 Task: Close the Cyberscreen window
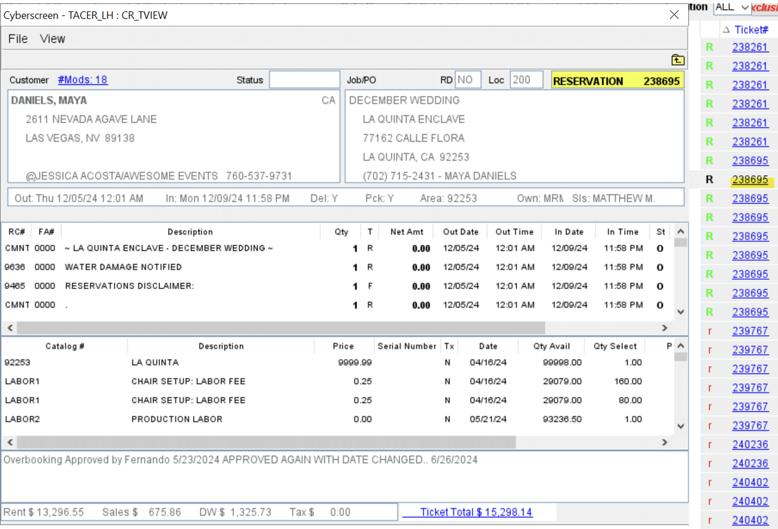[x=674, y=15]
